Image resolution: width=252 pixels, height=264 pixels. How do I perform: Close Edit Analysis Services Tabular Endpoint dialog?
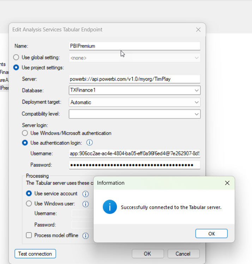(198, 30)
